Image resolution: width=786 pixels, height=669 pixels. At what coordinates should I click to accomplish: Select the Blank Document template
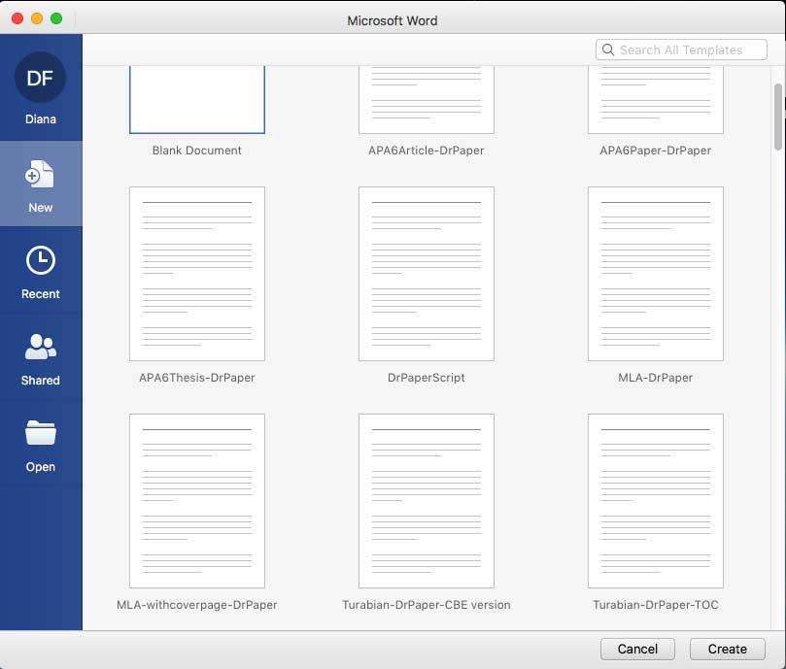197,100
